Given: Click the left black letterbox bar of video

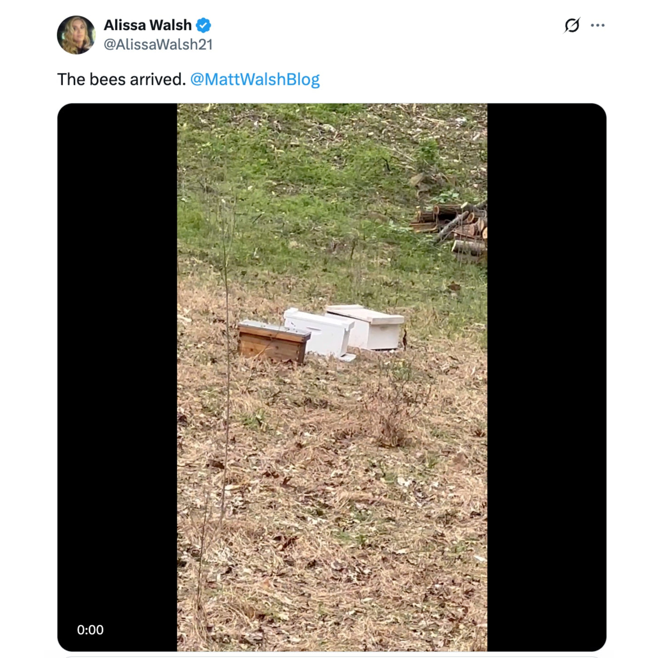Looking at the screenshot, I should coord(117,377).
